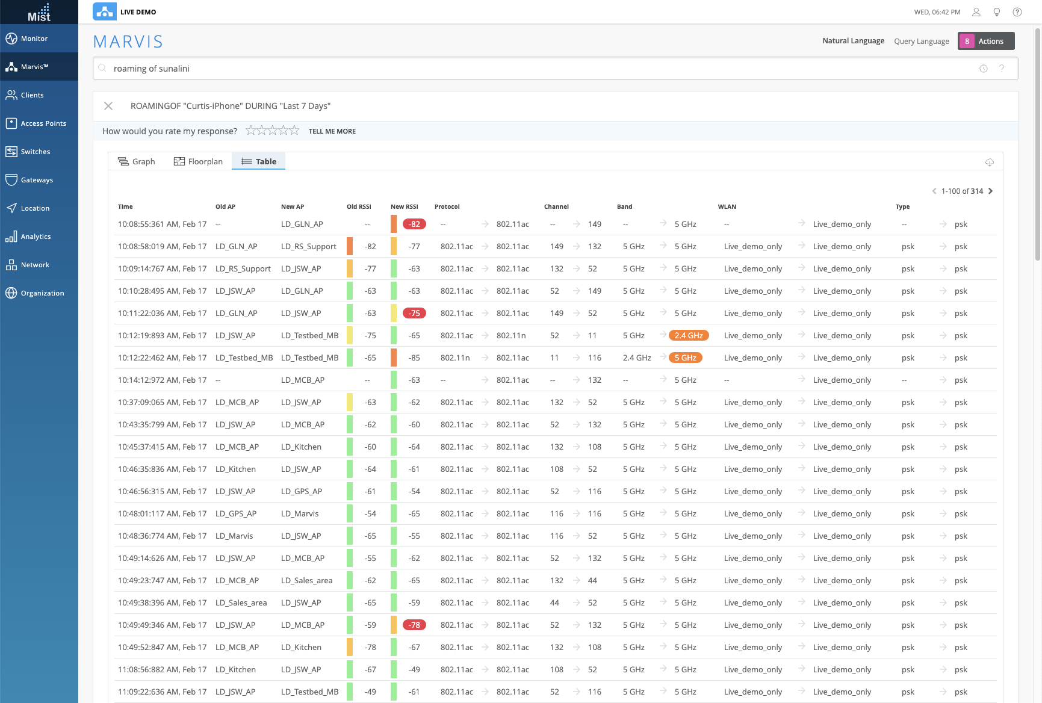Switch to Natural Language mode

(853, 41)
